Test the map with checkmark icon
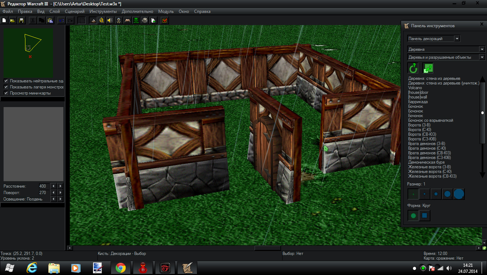Viewport: 487px width, 275px height. click(x=165, y=20)
